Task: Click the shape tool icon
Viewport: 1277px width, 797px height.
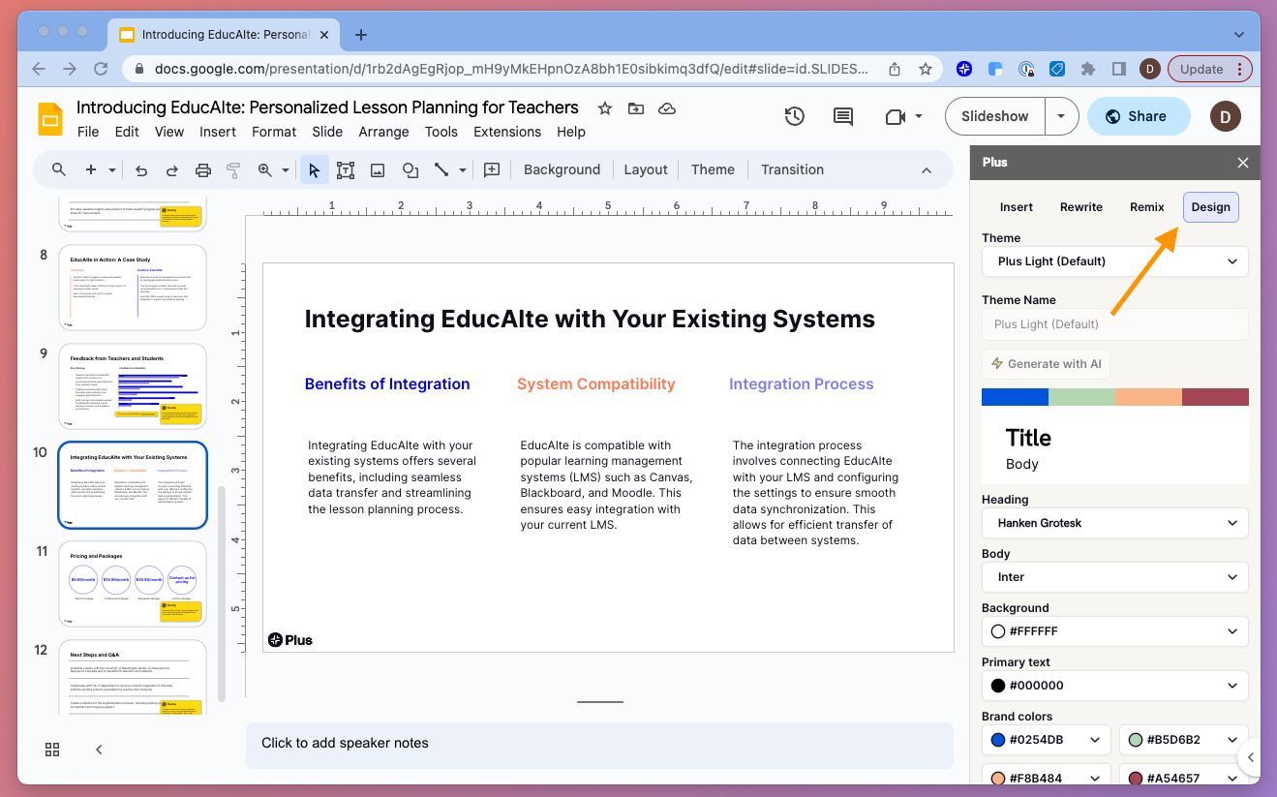Action: pos(410,169)
